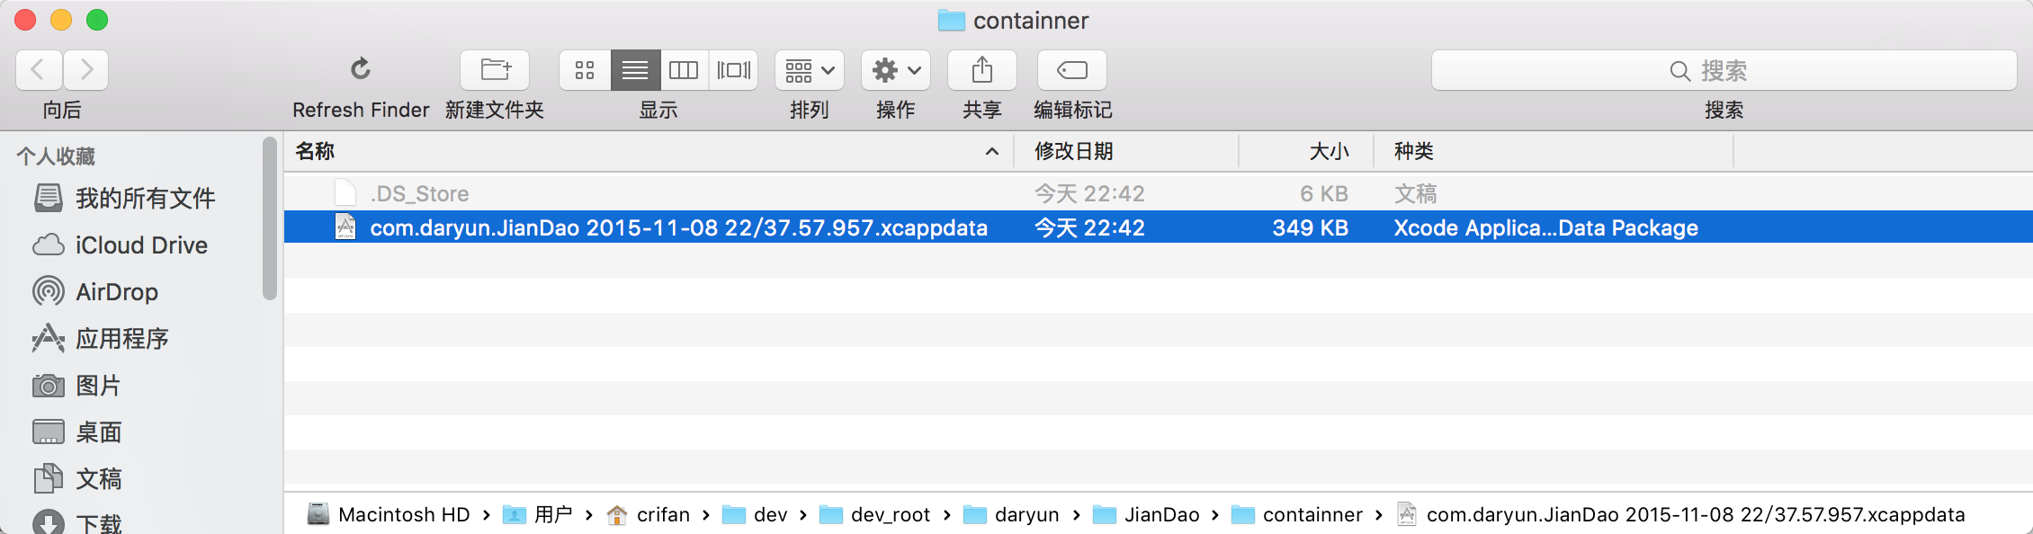Click the sidebar vertical scrollbar
The width and height of the screenshot is (2033, 534).
[x=269, y=218]
